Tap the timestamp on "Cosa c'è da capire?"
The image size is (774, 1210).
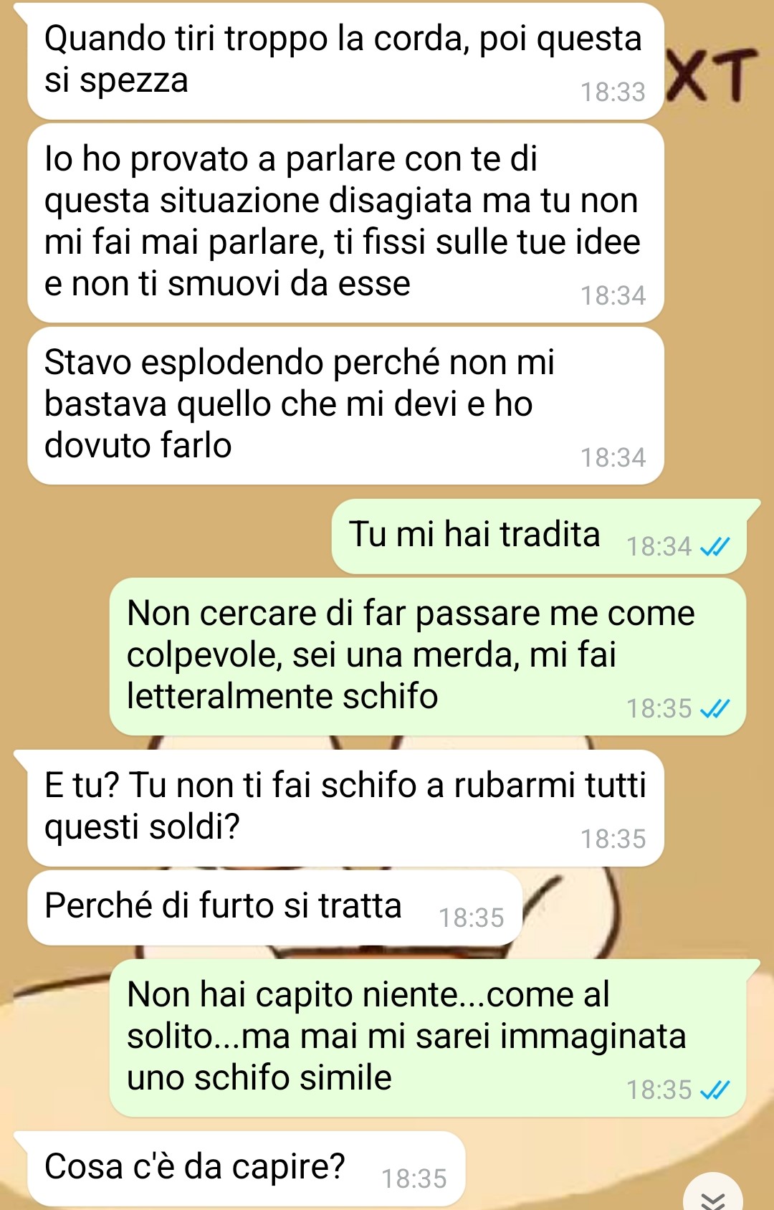414,1179
